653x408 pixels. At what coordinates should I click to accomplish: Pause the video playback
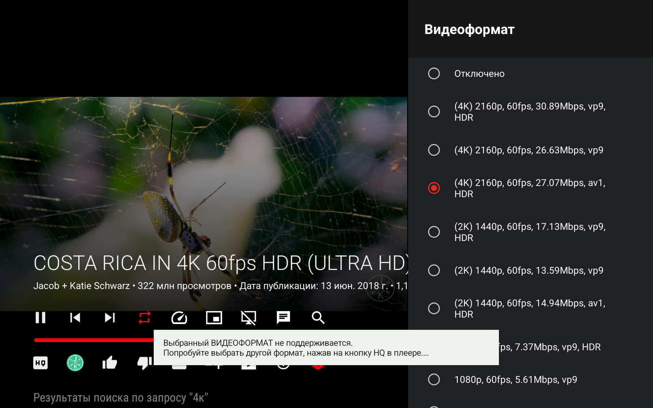tap(40, 318)
